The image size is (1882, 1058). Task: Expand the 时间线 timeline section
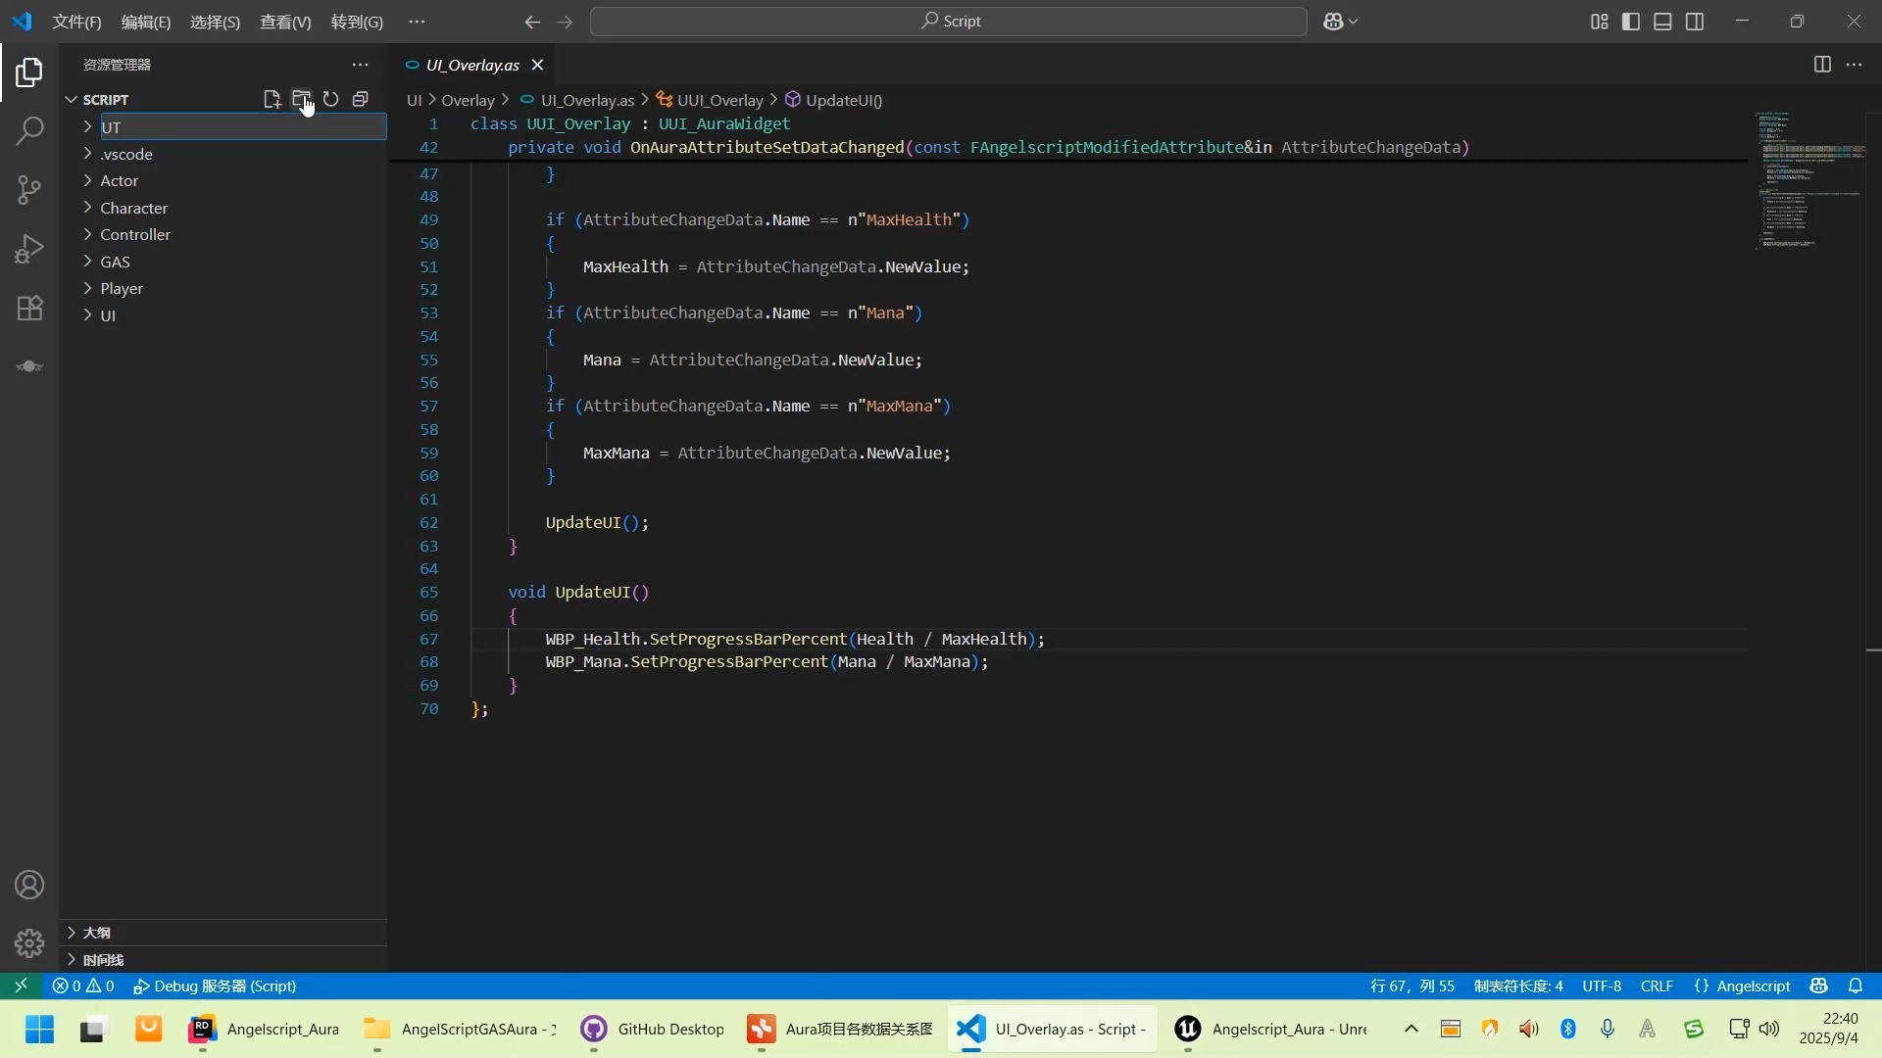pyautogui.click(x=224, y=960)
